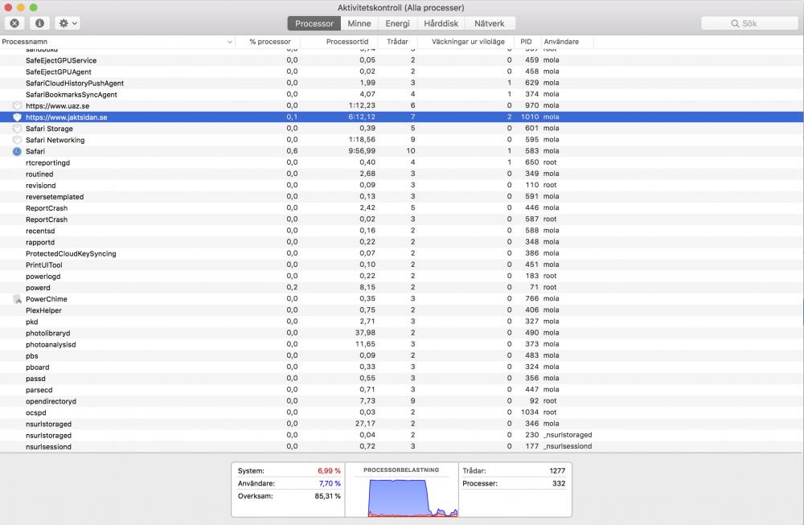The image size is (804, 525).
Task: Click the Safari compass icon in the list
Action: (17, 151)
